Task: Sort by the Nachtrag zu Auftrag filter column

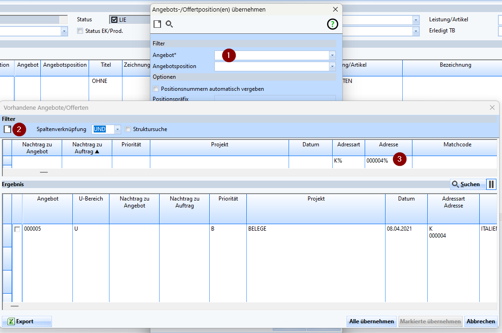Action: (87, 148)
